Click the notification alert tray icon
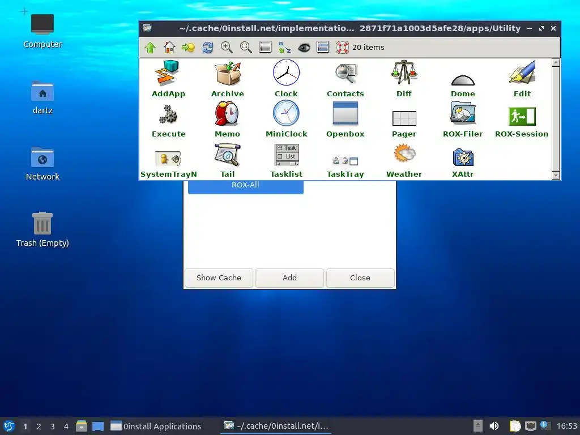Image resolution: width=580 pixels, height=435 pixels. (x=545, y=425)
